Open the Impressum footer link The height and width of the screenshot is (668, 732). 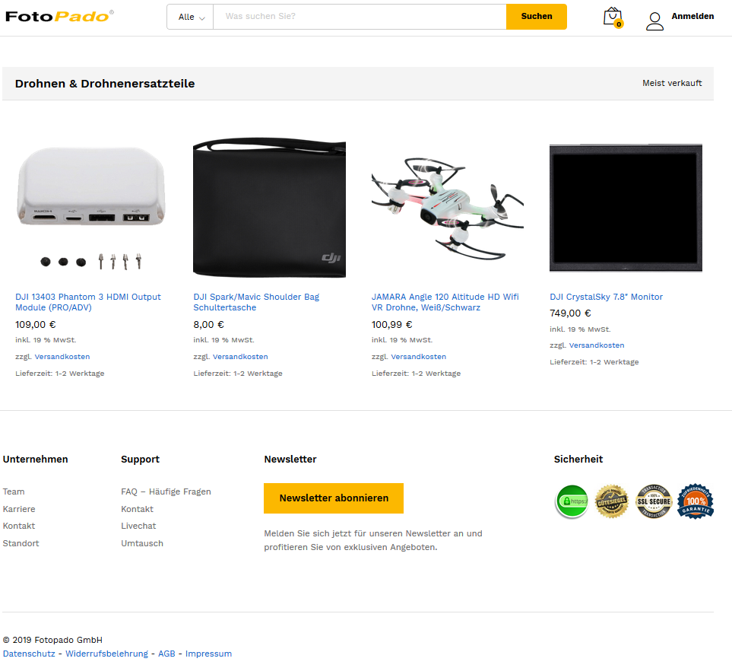[x=208, y=654]
